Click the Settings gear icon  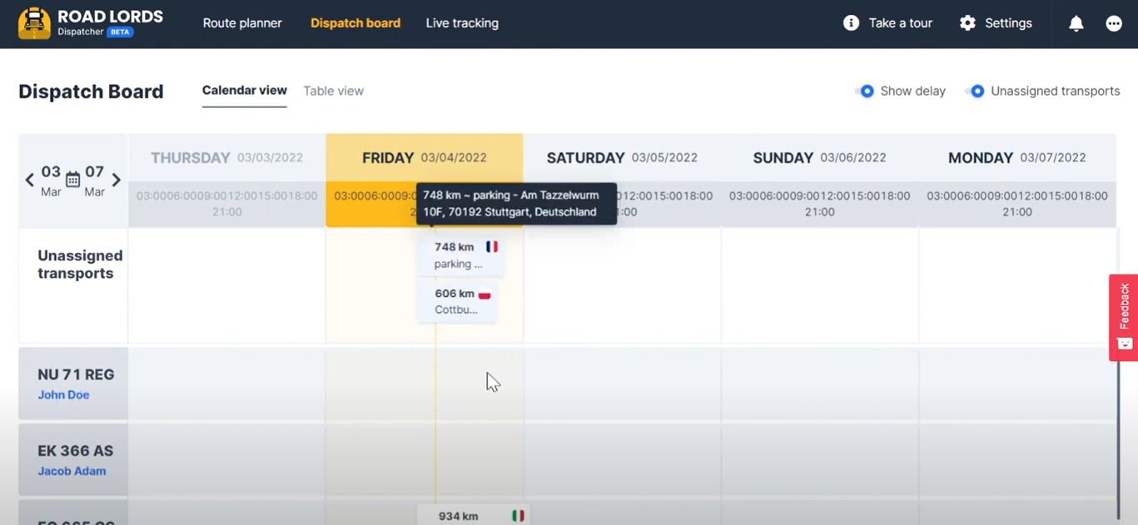(x=967, y=22)
